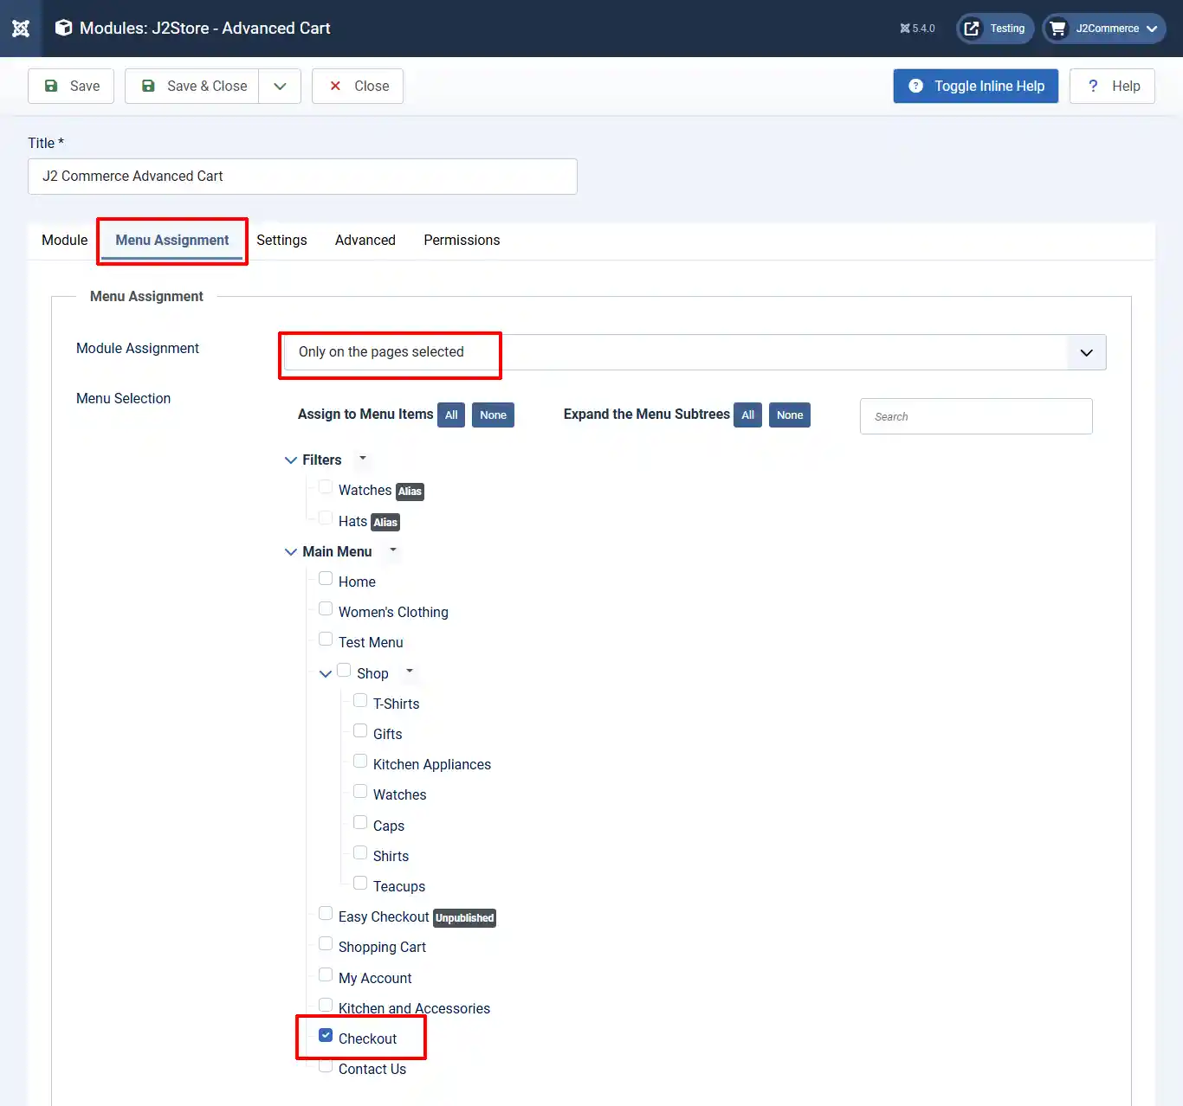The width and height of the screenshot is (1183, 1106).
Task: Check the Women's Clothing checkbox
Action: [326, 608]
